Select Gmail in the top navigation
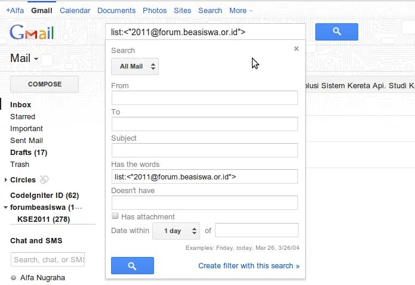415x285 pixels. (42, 11)
